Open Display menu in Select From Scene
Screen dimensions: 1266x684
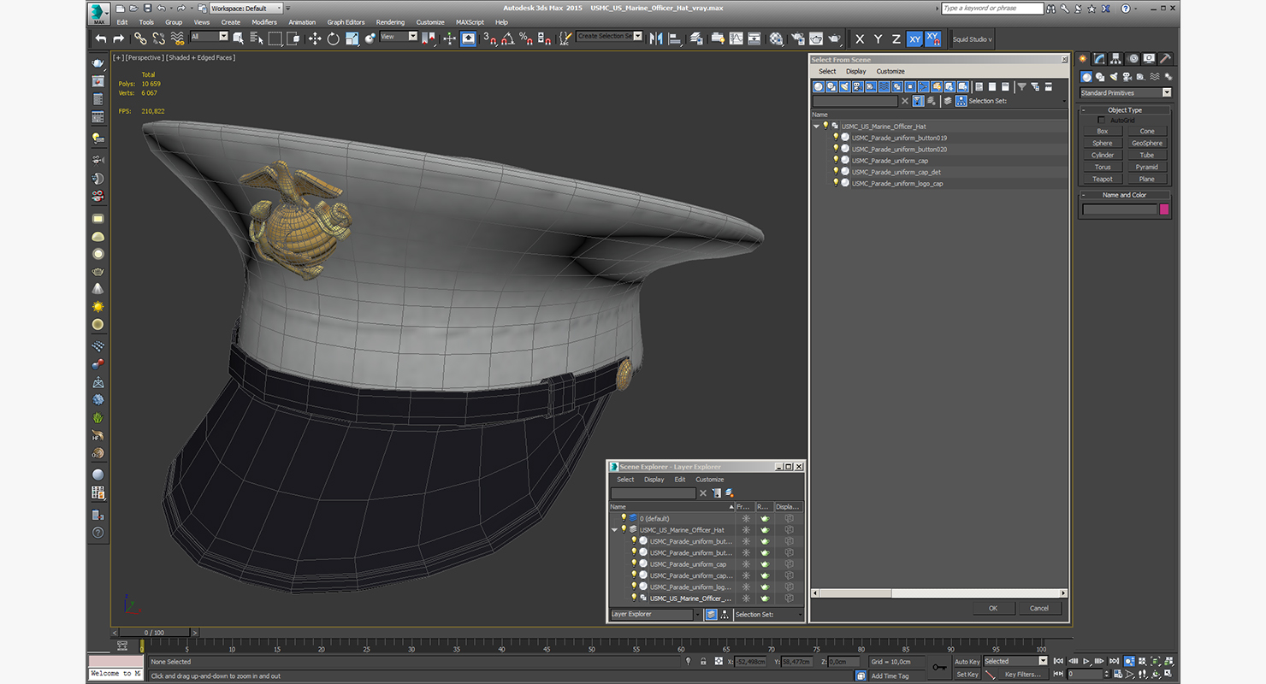pyautogui.click(x=856, y=71)
